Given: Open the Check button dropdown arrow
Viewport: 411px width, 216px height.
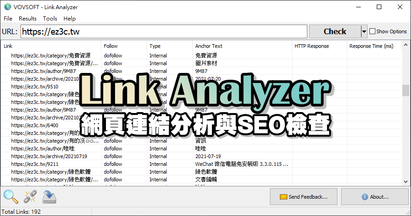Looking at the screenshot, I should pyautogui.click(x=364, y=31).
